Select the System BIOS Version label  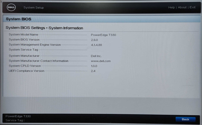tap(24, 40)
